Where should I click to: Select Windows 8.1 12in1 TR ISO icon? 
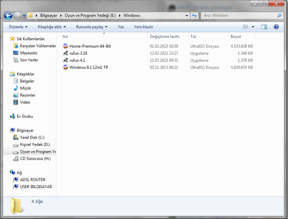(x=65, y=67)
